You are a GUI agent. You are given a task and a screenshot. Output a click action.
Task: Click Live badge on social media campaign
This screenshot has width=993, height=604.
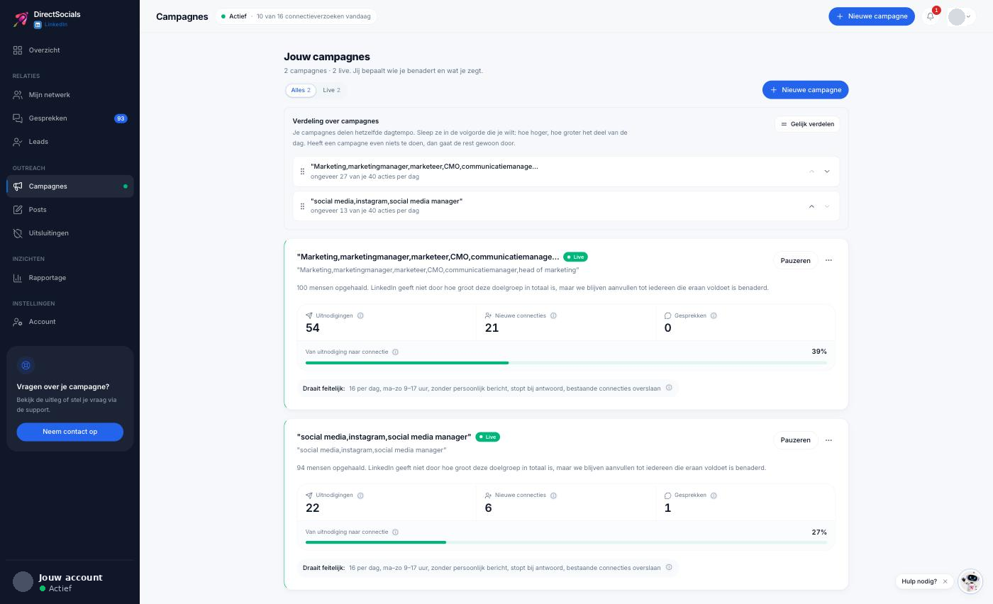click(487, 437)
